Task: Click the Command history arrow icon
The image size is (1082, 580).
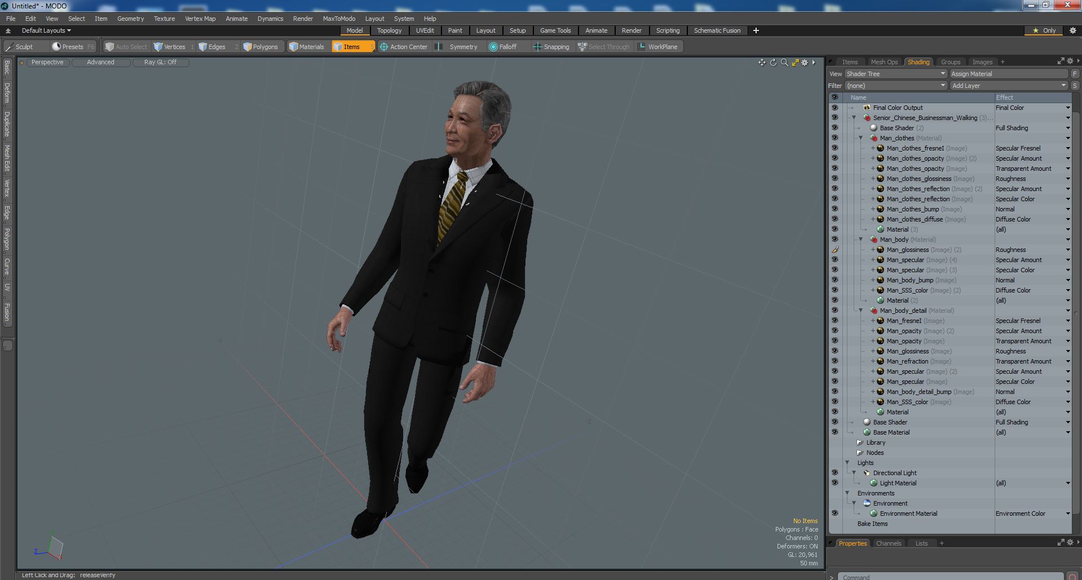Action: pos(831,577)
